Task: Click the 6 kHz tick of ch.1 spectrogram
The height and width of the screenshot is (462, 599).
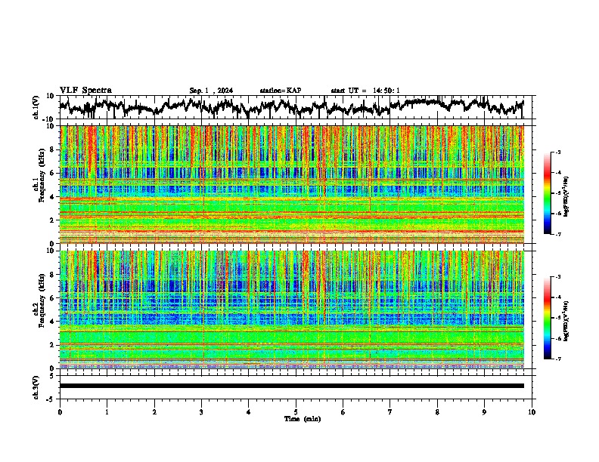Action: pyautogui.click(x=52, y=173)
